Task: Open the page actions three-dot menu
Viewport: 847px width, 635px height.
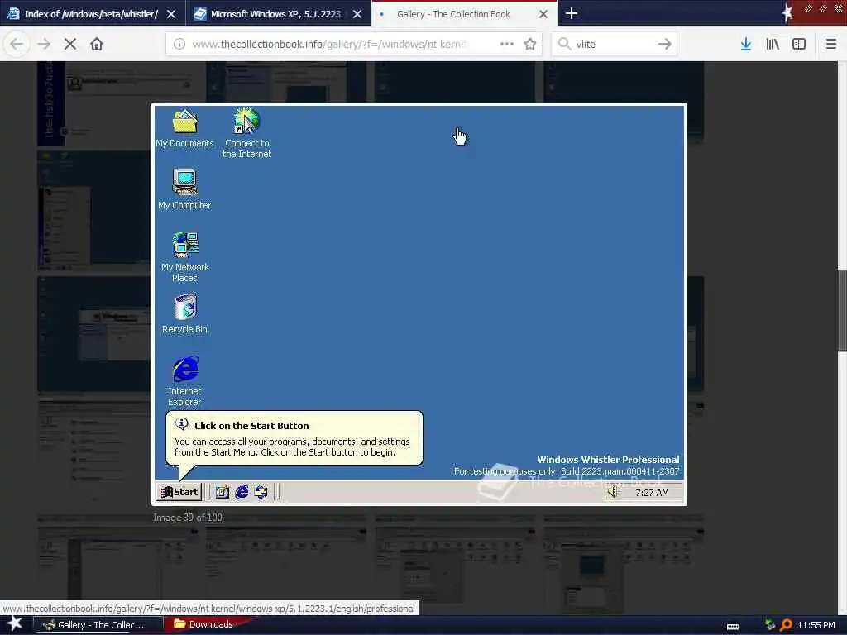Action: point(507,44)
